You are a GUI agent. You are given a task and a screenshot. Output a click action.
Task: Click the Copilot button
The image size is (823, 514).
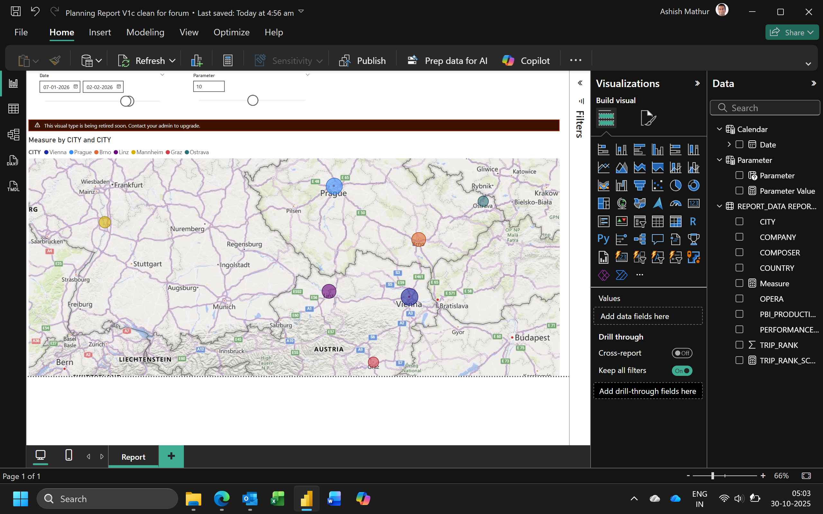pos(526,60)
